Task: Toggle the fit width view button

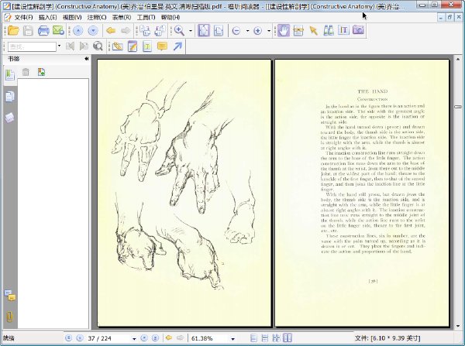Action: (x=219, y=30)
